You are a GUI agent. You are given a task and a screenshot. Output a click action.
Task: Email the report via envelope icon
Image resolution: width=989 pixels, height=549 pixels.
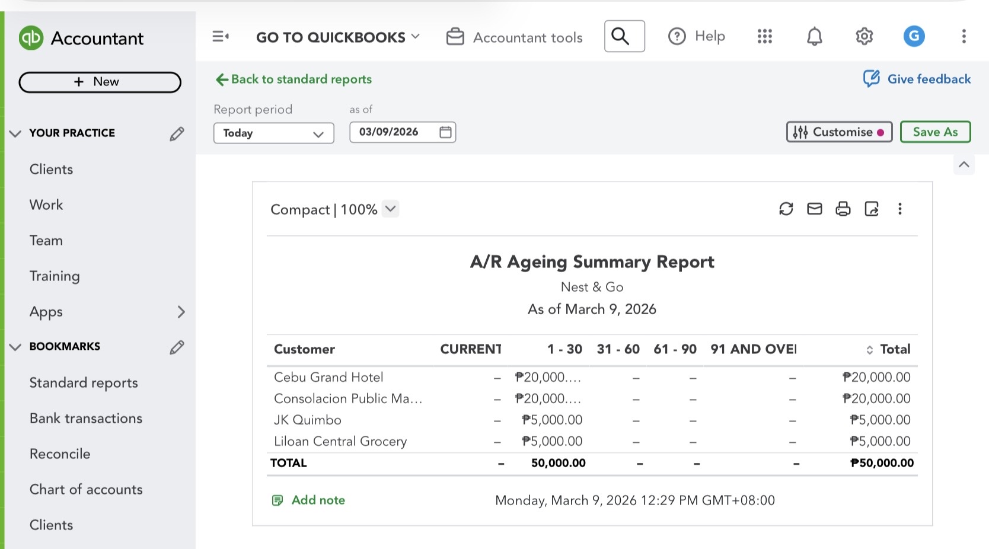tap(814, 209)
